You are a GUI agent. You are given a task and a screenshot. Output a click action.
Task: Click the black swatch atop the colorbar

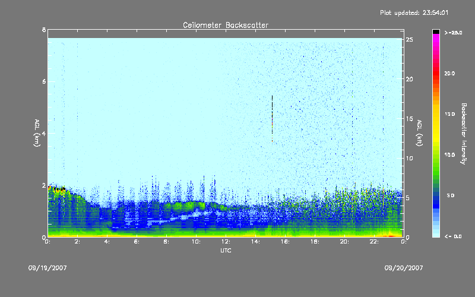436,31
